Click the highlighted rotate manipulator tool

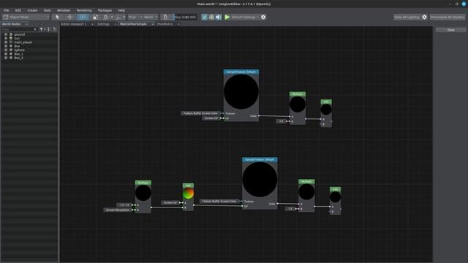83,17
